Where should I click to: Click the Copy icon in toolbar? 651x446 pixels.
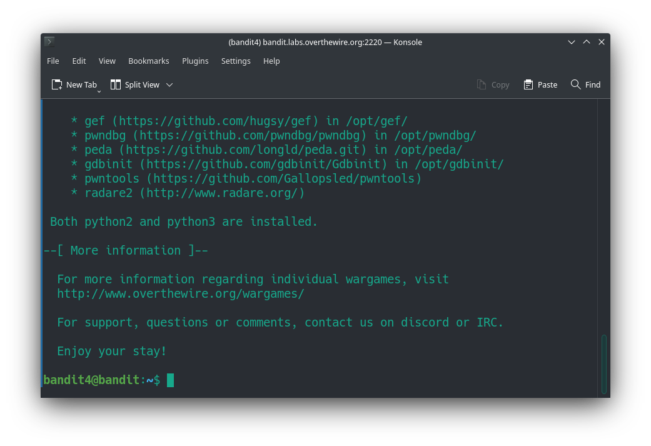[x=482, y=84]
